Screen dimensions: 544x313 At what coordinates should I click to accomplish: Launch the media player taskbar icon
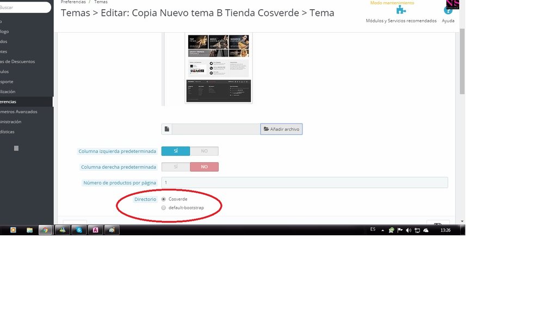13,230
